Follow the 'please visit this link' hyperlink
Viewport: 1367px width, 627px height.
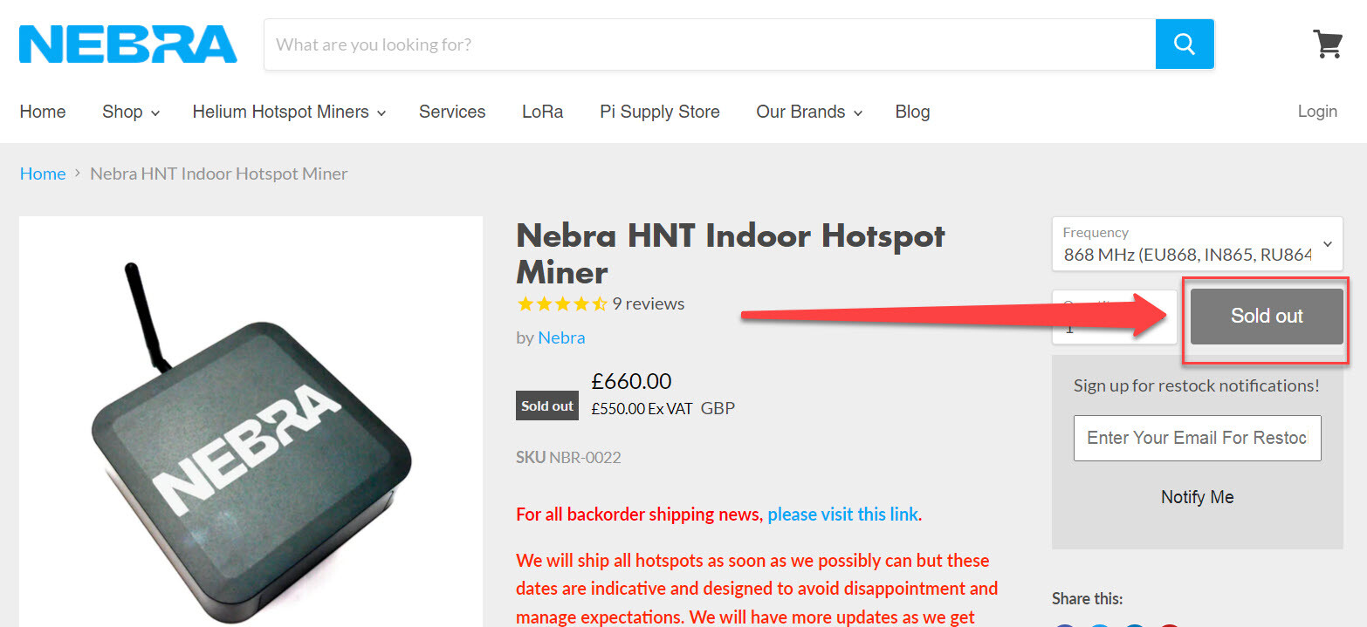tap(842, 515)
